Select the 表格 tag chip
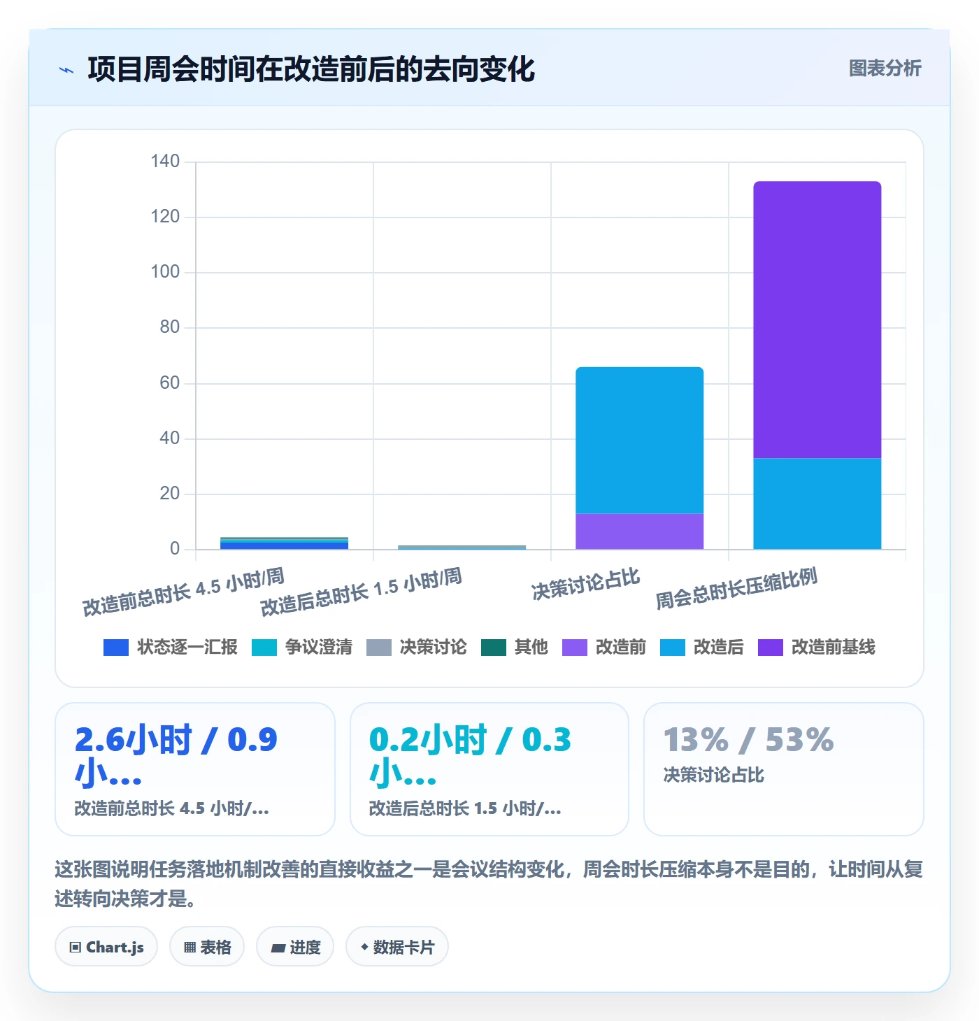979x1021 pixels. pyautogui.click(x=207, y=947)
